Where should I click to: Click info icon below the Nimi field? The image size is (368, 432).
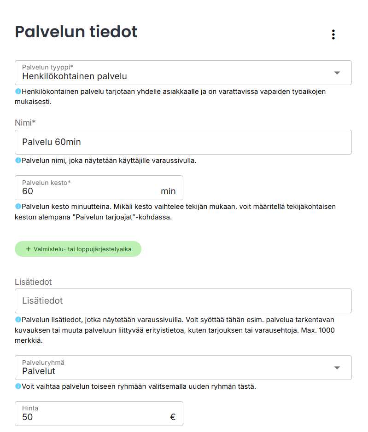[18, 161]
